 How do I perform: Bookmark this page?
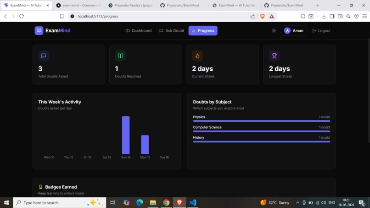pyautogui.click(x=62, y=16)
